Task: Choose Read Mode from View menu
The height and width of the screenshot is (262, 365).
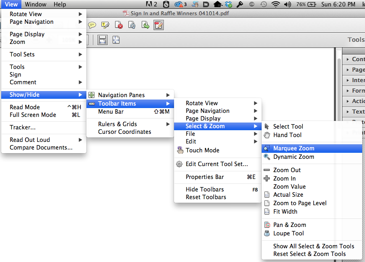Action: coord(44,107)
